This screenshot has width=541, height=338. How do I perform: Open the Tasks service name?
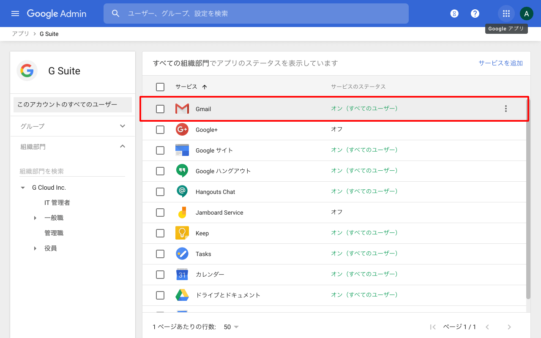coord(203,254)
